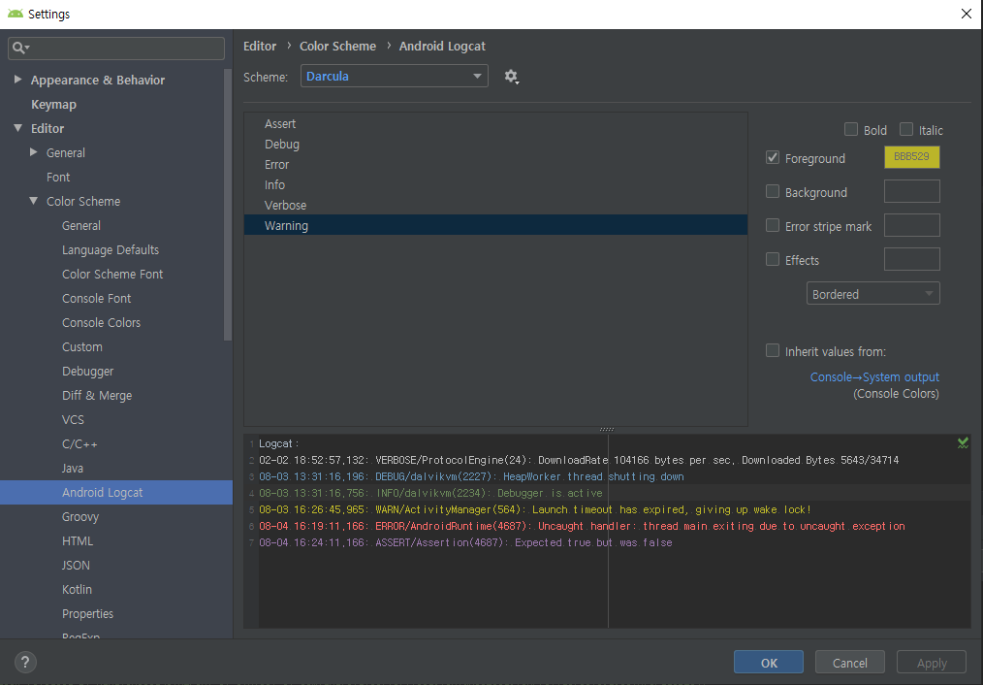Click the Background color swatch box
This screenshot has height=685, width=983.
pos(911,191)
